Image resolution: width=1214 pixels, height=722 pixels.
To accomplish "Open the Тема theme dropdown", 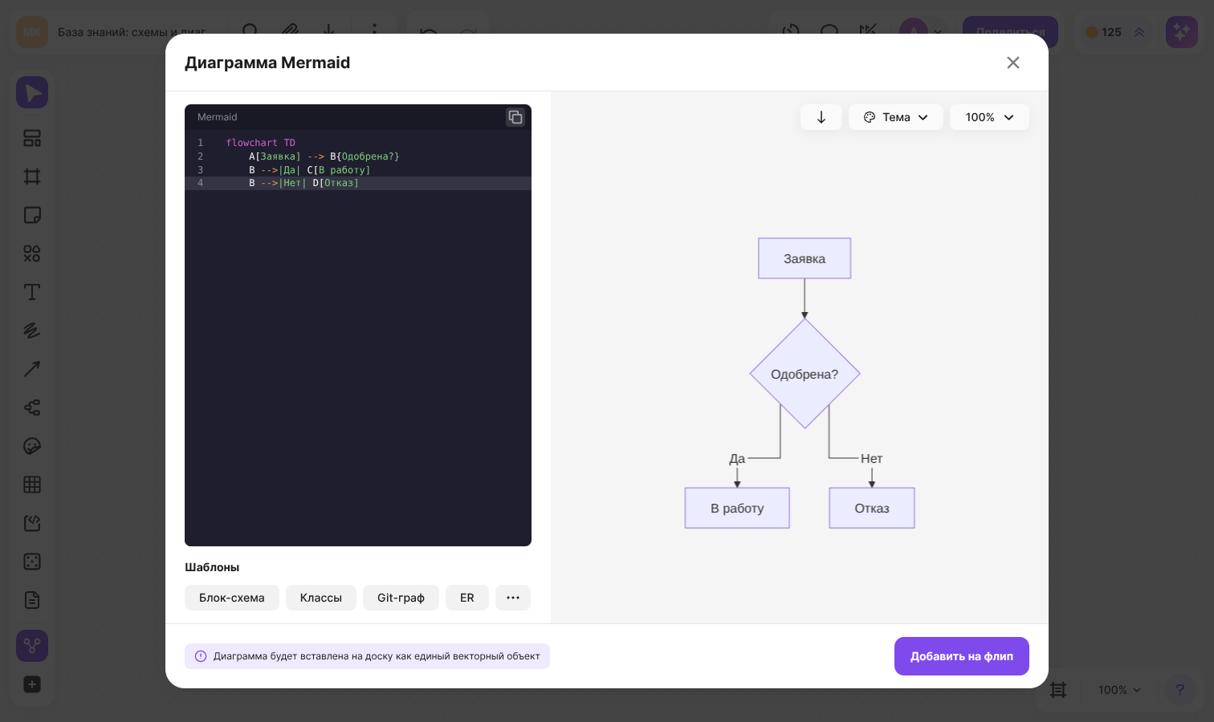I will point(896,117).
